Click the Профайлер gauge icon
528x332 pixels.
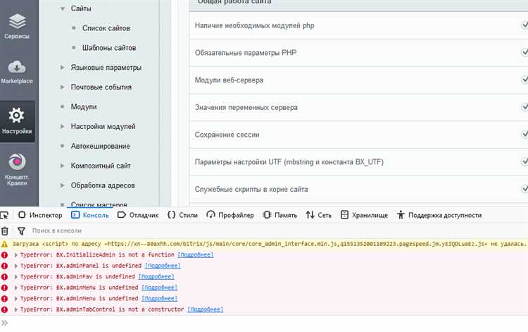[210, 215]
